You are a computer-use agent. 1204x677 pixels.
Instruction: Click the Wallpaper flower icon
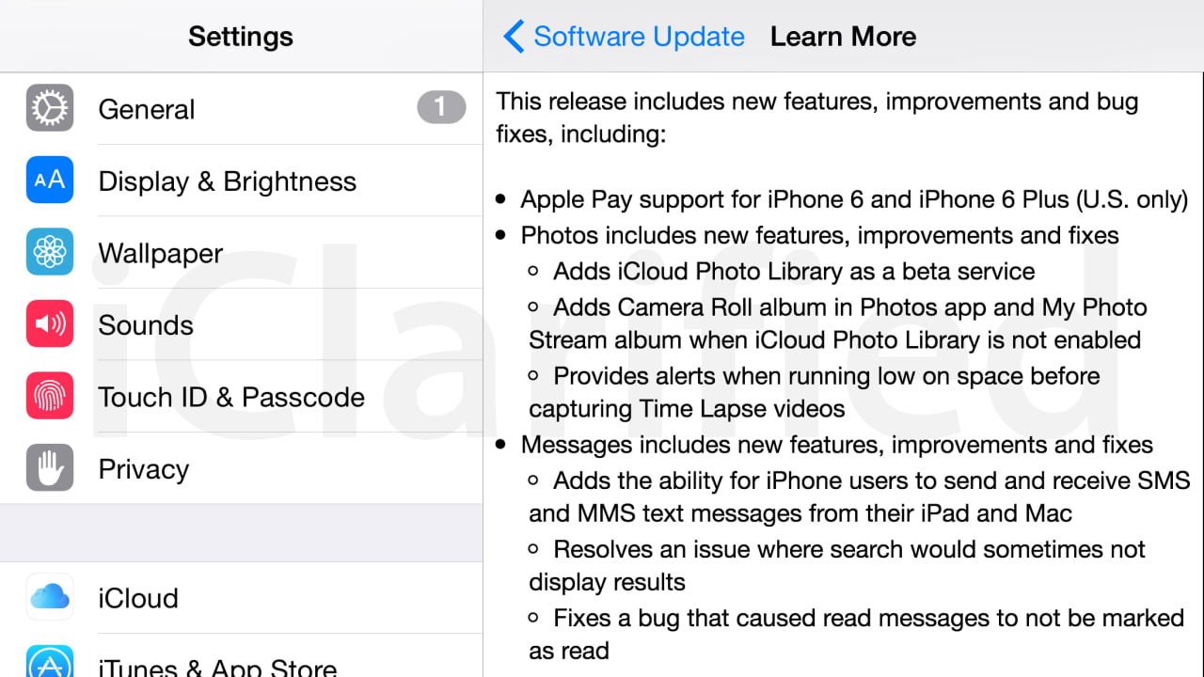[49, 252]
